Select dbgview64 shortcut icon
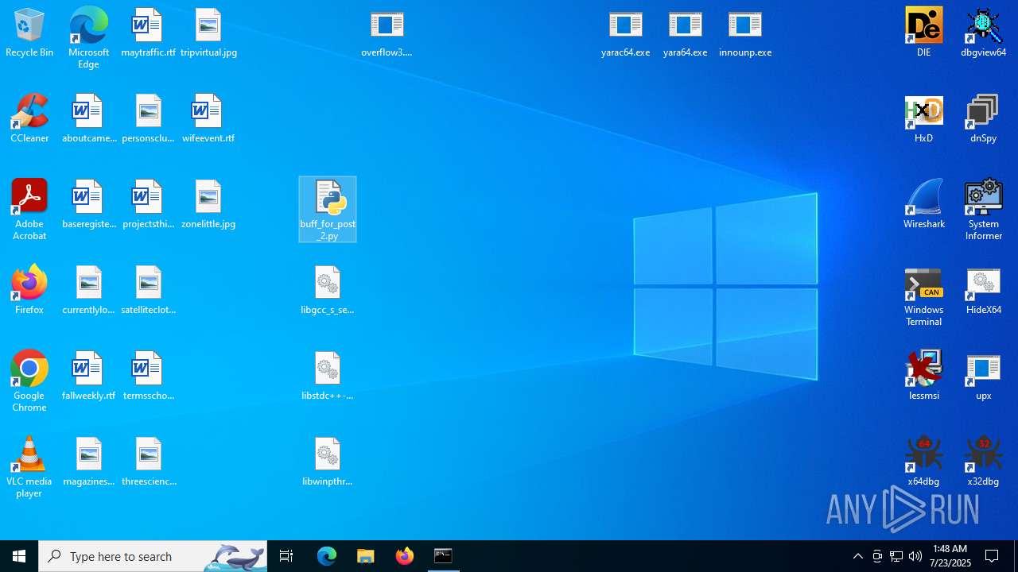The height and width of the screenshot is (572, 1018). tap(984, 33)
